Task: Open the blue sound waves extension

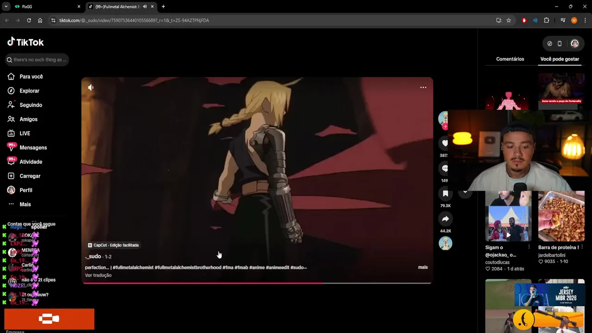Action: pyautogui.click(x=535, y=20)
